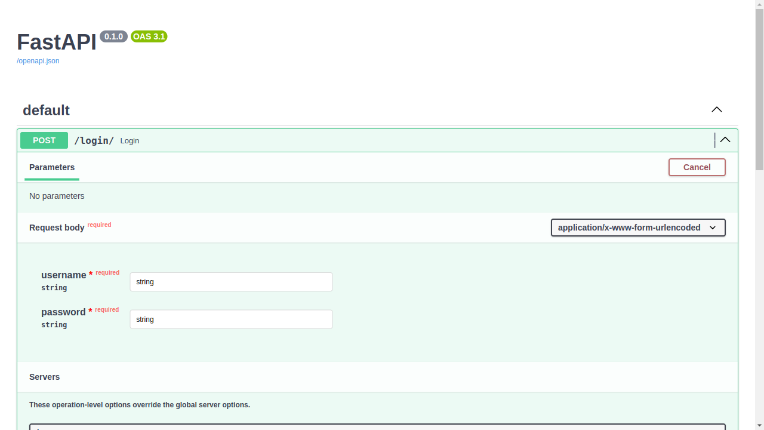
Task: Open the /openapi.json specification link
Action: click(38, 60)
